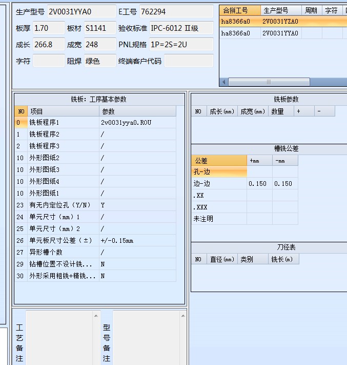Select the 外形图纸1 row

95,193
